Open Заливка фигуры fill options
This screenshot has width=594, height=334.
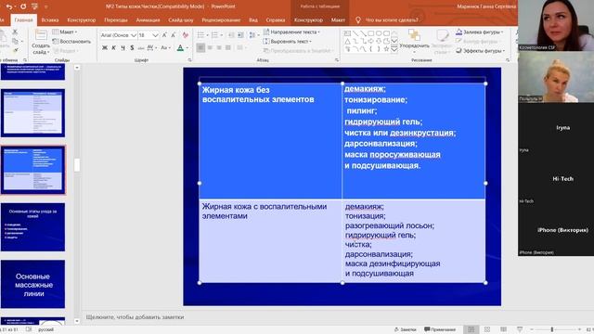click(x=480, y=32)
